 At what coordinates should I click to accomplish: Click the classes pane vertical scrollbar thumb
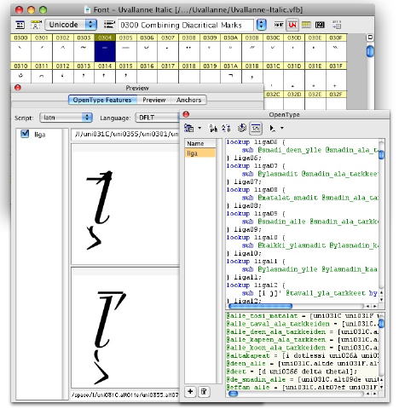click(x=381, y=323)
